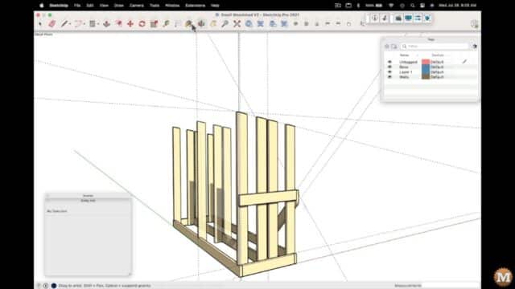Click Walls tag brown color swatch
This screenshot has height=289, width=515.
(x=426, y=77)
